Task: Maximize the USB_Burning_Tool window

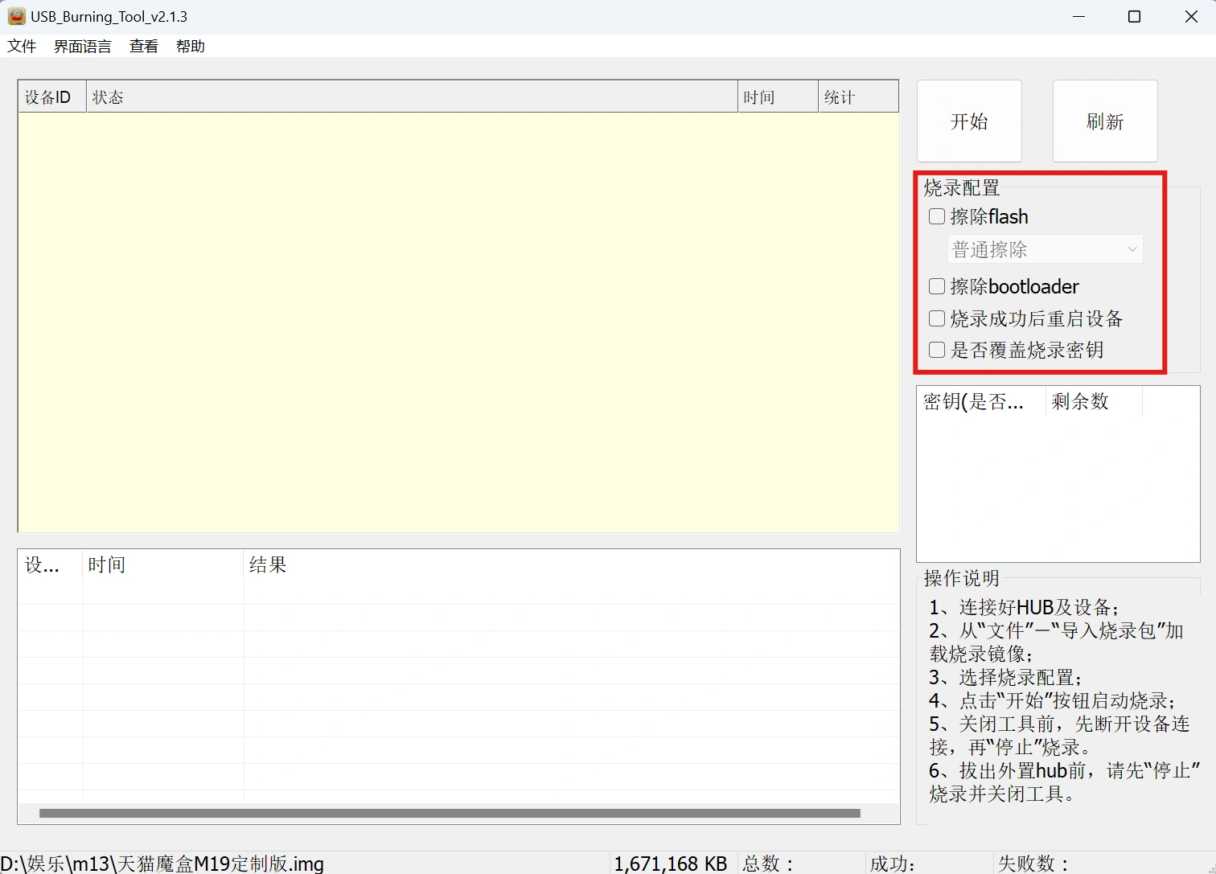Action: (x=1134, y=17)
